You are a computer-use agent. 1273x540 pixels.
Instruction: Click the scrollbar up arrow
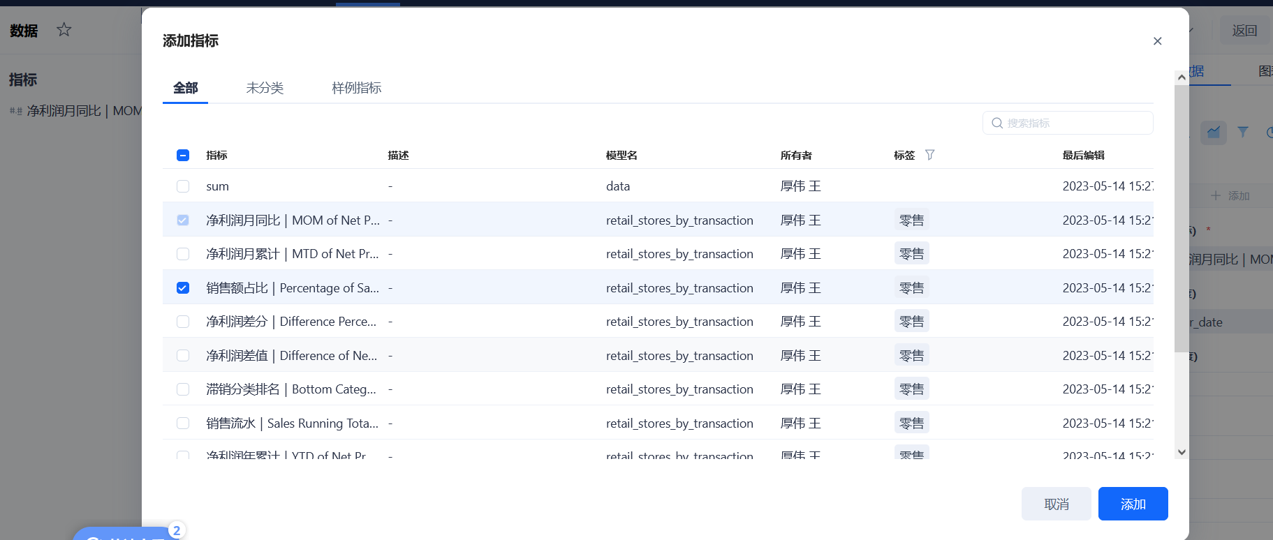[x=1182, y=77]
